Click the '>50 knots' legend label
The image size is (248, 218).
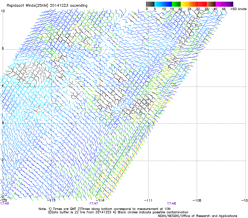[238, 9]
